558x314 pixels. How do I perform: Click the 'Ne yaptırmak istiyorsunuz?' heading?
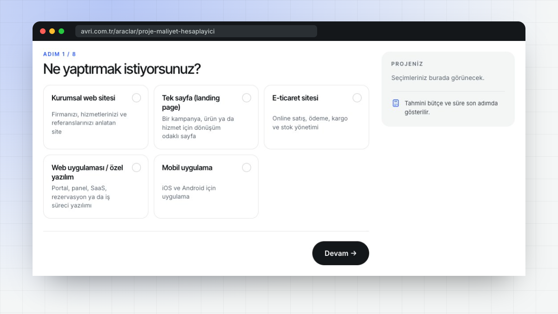[x=122, y=69]
